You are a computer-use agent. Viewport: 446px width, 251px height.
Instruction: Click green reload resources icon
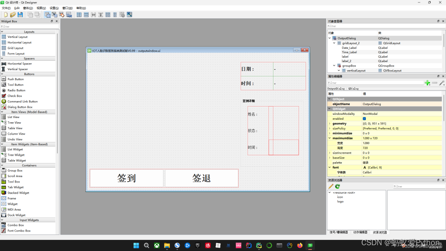[x=337, y=187]
